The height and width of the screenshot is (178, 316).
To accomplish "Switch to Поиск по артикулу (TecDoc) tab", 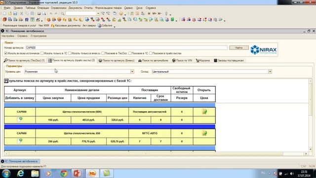I will 24,60.
